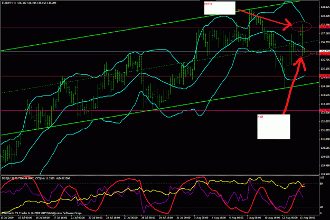Click the 17 Jul 16:00 date label

pos(61,218)
